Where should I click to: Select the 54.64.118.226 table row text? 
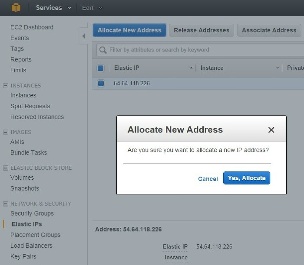(x=132, y=83)
